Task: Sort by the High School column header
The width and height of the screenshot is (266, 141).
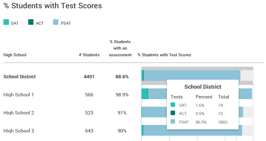Action: click(x=15, y=55)
